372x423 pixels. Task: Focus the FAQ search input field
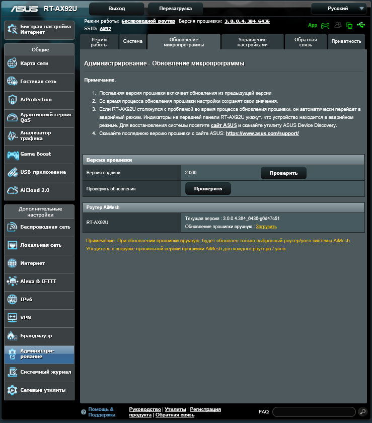[x=314, y=412]
